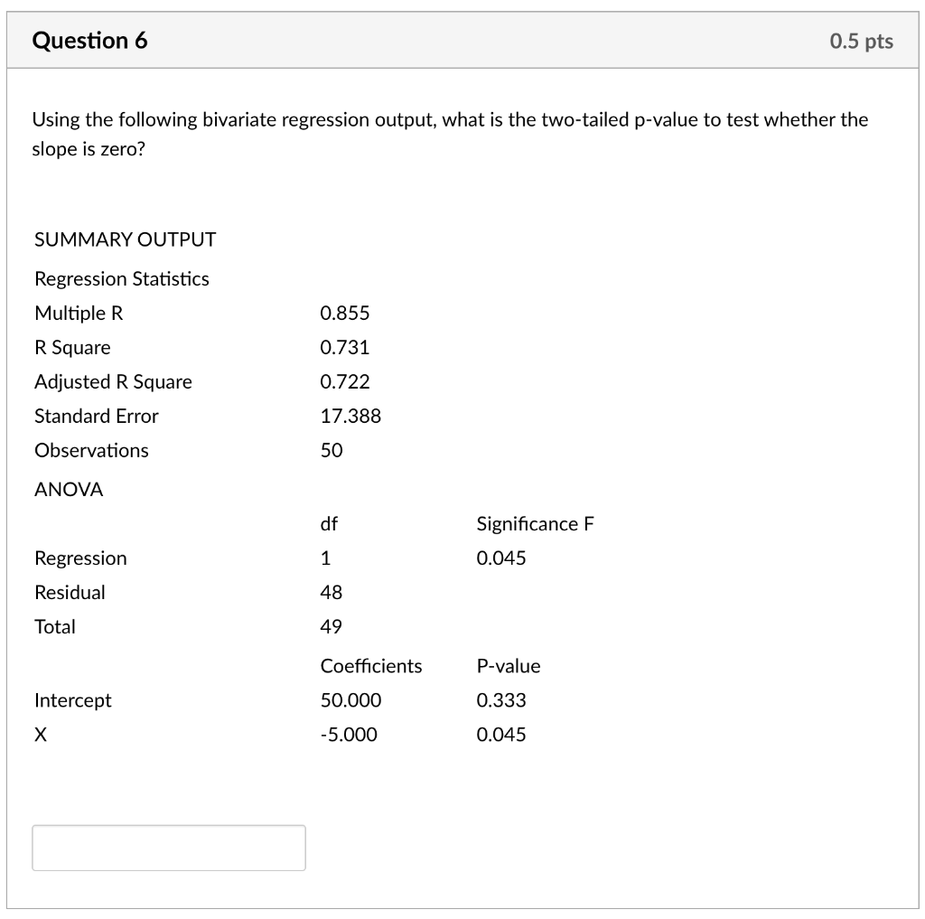Viewport: 925px width, 919px height.
Task: Click the R Square value 0.731
Action: tap(345, 348)
